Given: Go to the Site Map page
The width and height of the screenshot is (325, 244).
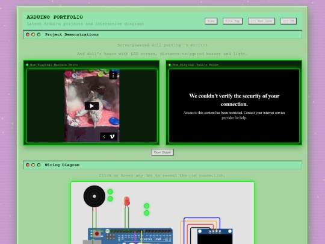Looking at the screenshot, I should pyautogui.click(x=232, y=21).
